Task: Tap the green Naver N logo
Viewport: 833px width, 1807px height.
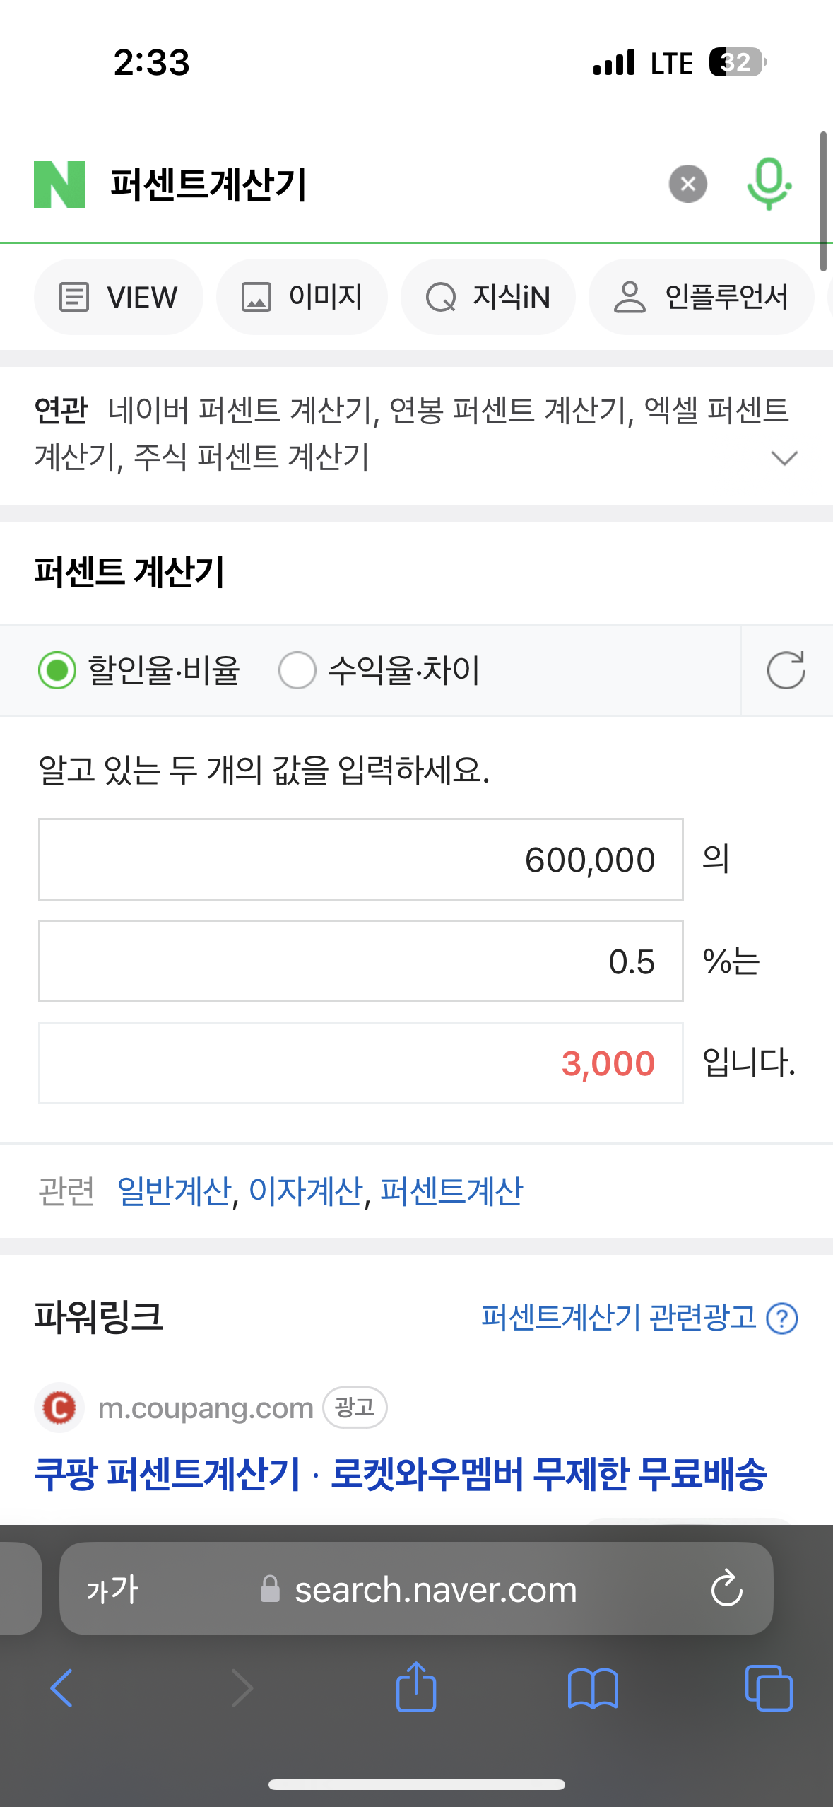Action: [59, 185]
